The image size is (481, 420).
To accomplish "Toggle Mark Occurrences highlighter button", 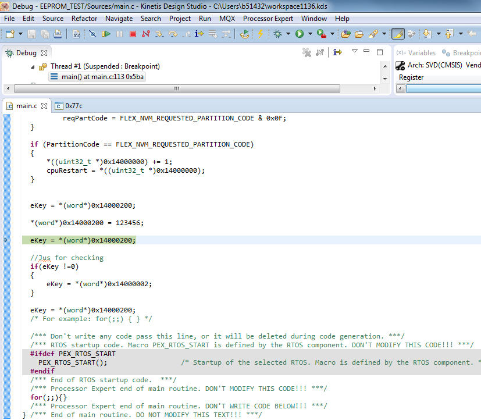I will click(398, 34).
